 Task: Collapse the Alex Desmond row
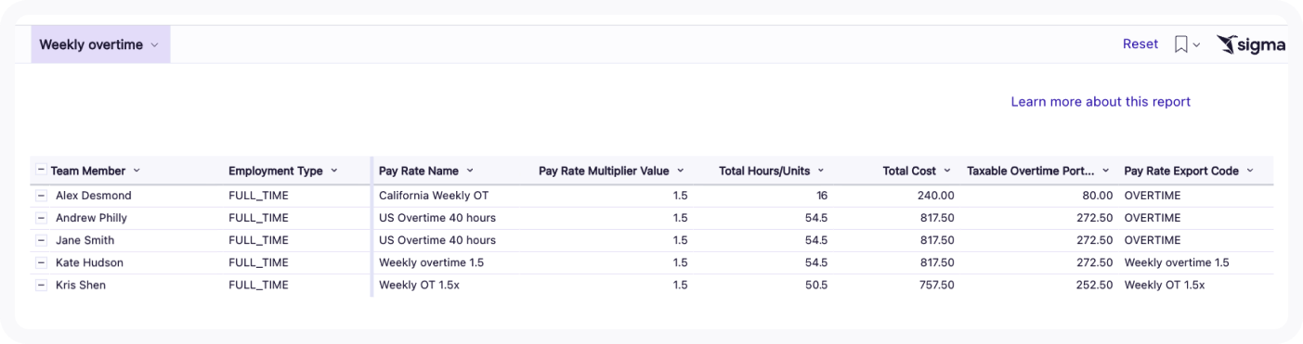point(41,196)
